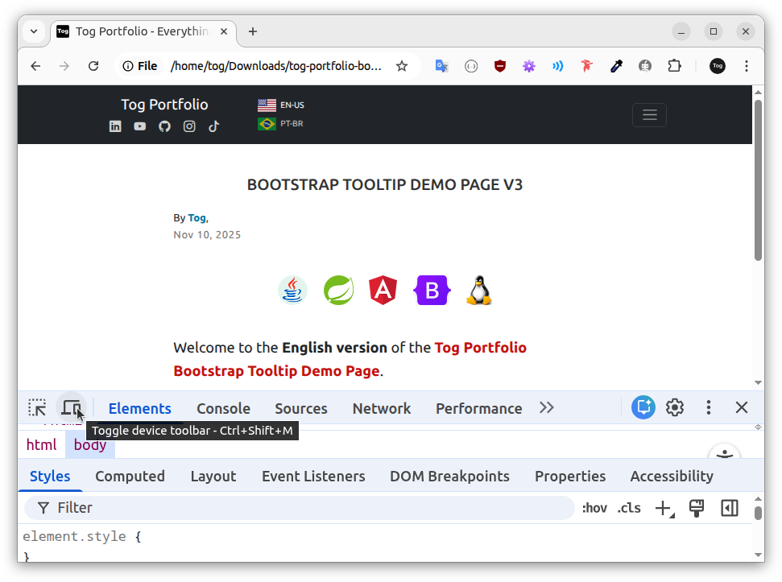Screen dimensions: 782x582
Task: Click the robot face extension icon
Action: (x=645, y=66)
